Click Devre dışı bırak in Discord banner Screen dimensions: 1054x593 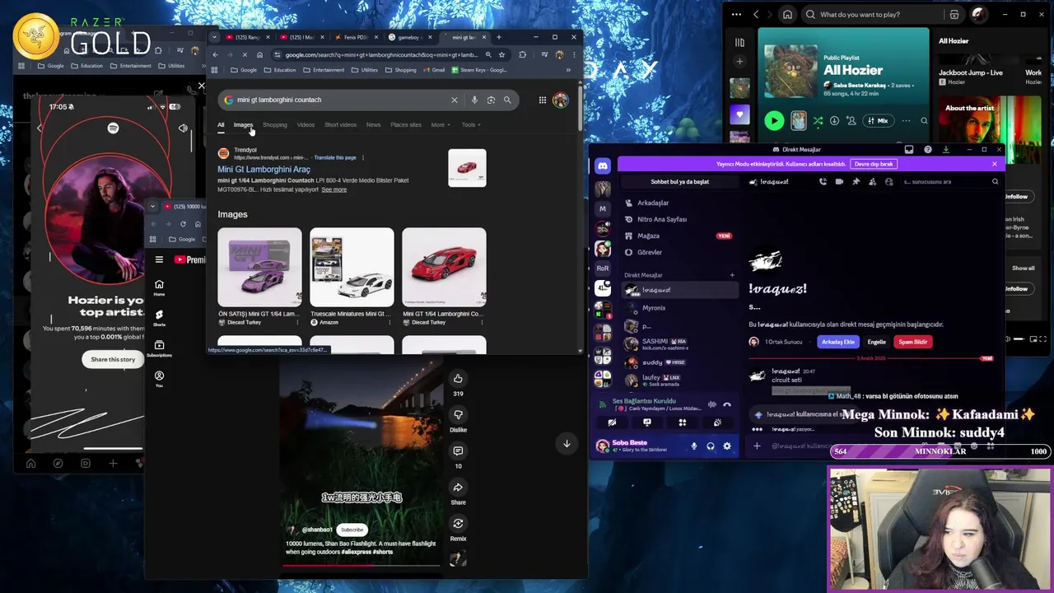coord(874,164)
